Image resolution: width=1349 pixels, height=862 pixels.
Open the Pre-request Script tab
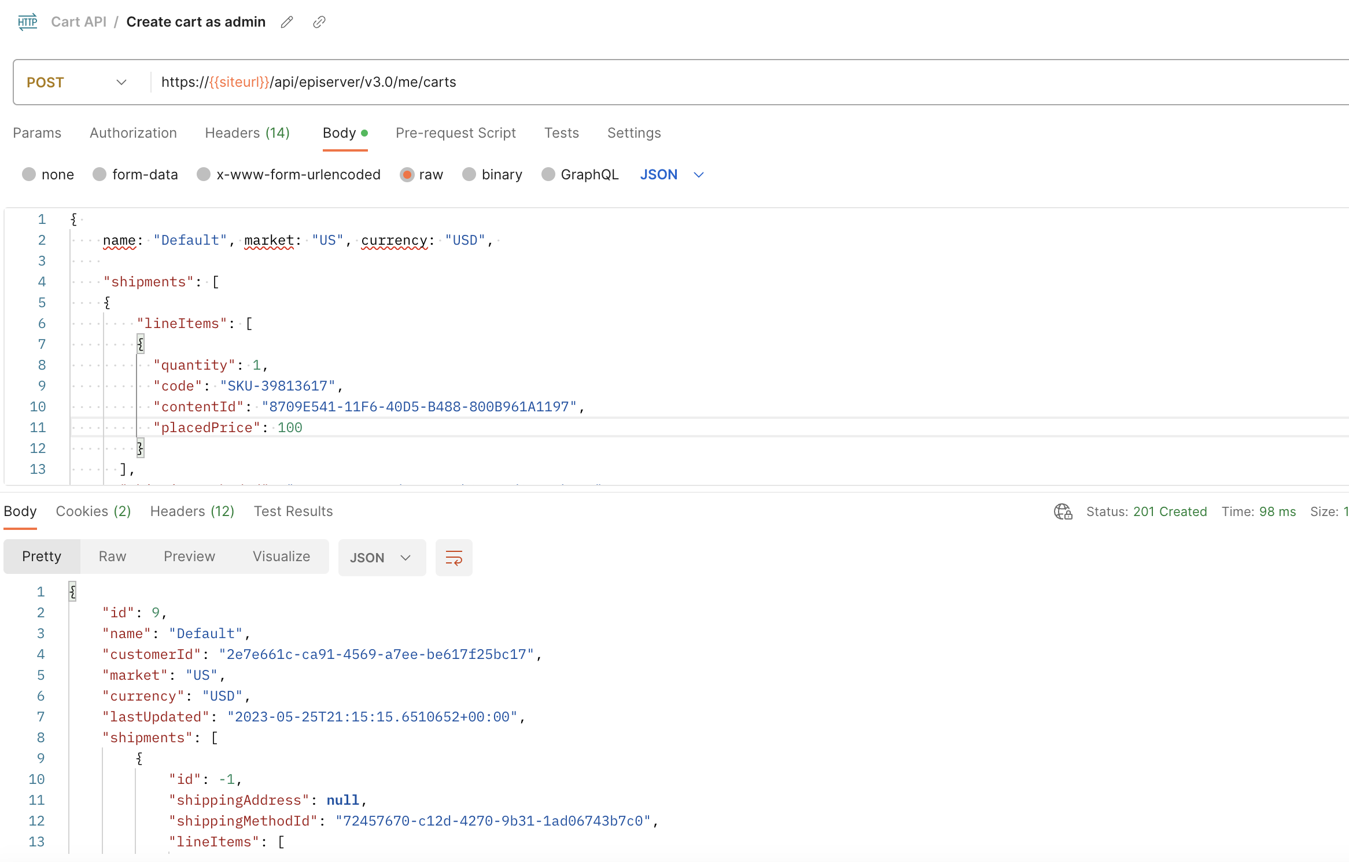click(x=455, y=133)
